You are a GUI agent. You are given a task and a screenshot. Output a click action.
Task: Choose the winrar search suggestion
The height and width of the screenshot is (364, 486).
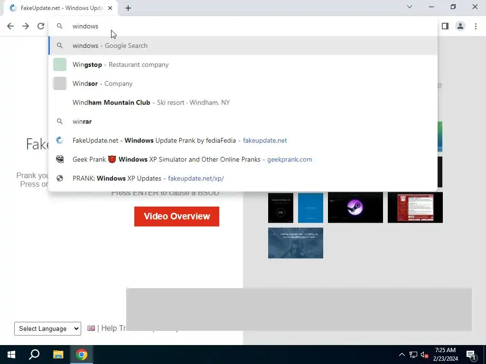(243, 121)
